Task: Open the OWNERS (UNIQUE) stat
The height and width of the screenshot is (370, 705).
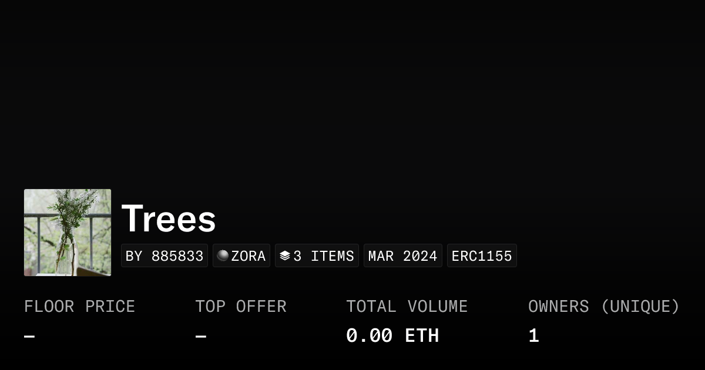Action: click(604, 306)
